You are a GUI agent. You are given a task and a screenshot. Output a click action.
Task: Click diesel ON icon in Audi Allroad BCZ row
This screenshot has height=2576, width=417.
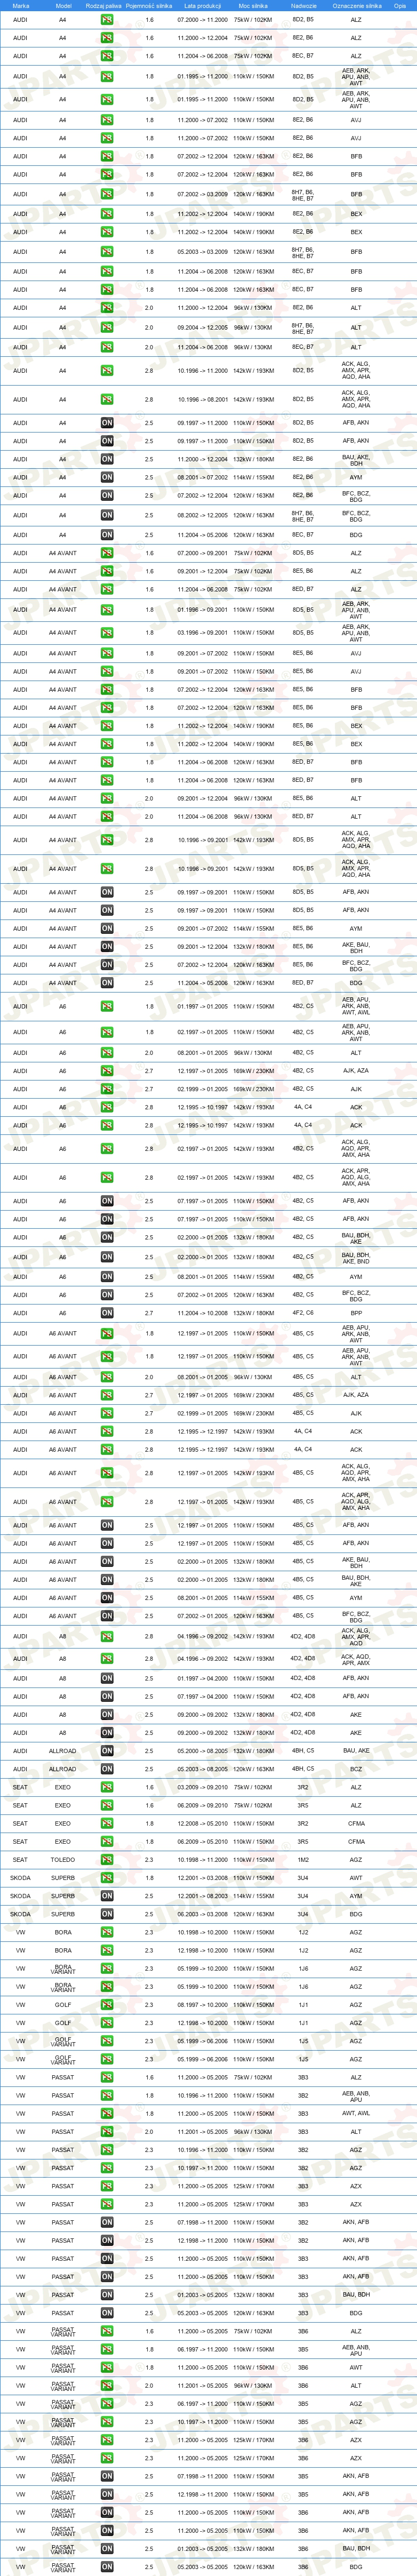(107, 1769)
